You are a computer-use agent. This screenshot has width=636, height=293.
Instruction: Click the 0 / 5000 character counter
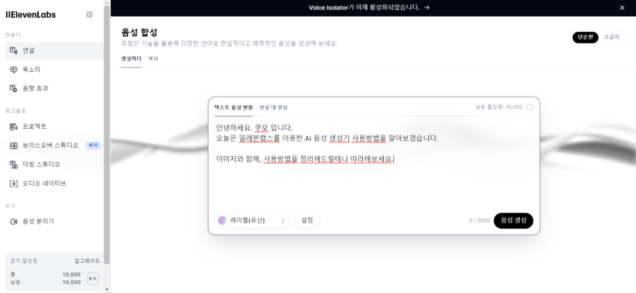(479, 221)
